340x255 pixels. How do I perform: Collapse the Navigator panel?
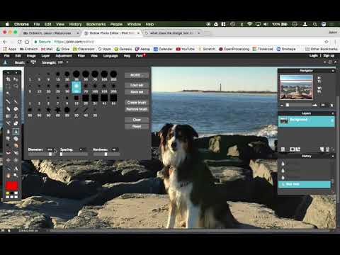pos(333,71)
